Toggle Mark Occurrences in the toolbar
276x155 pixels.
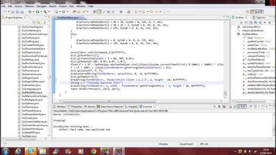[x=99, y=12]
